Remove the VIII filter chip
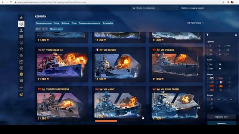This screenshot has height=134, width=239. point(40,29)
